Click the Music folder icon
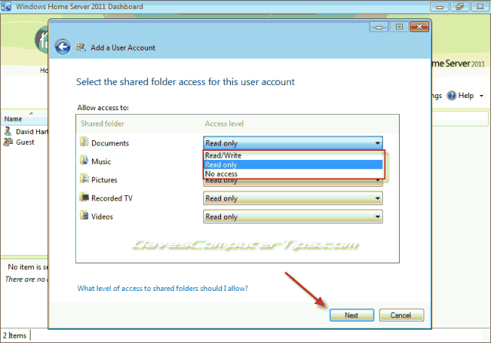The width and height of the screenshot is (491, 343). coord(84,160)
